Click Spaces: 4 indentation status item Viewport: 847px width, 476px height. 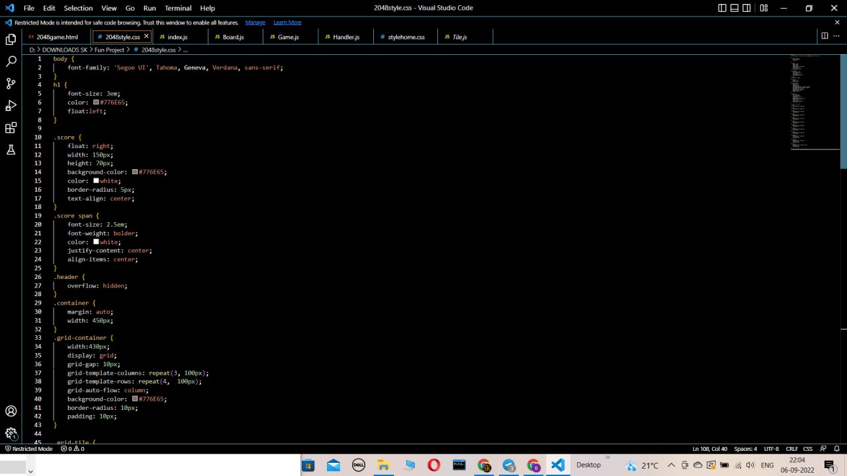click(746, 449)
